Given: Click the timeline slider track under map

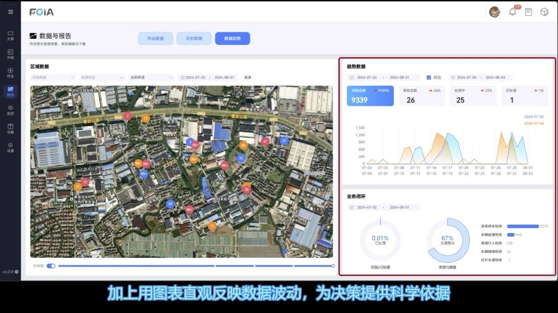Looking at the screenshot, I should (196, 266).
